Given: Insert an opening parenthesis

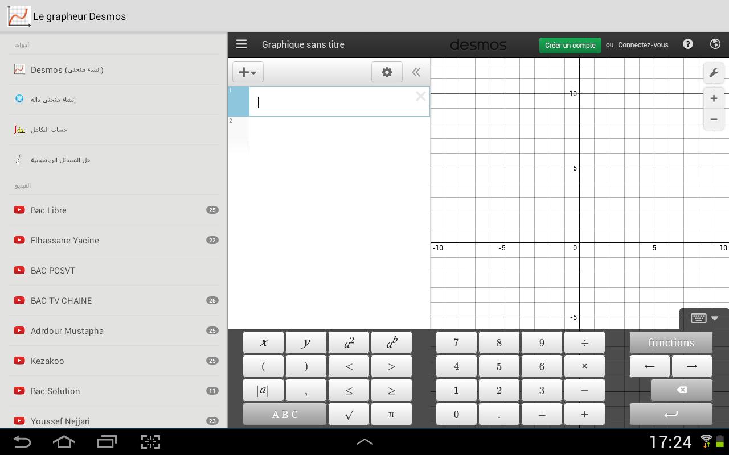Looking at the screenshot, I should tap(263, 366).
